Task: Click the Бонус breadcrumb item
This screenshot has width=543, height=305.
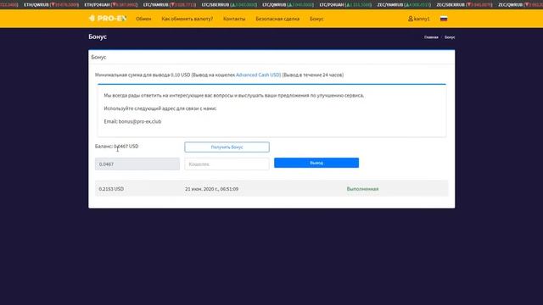Action: 450,37
